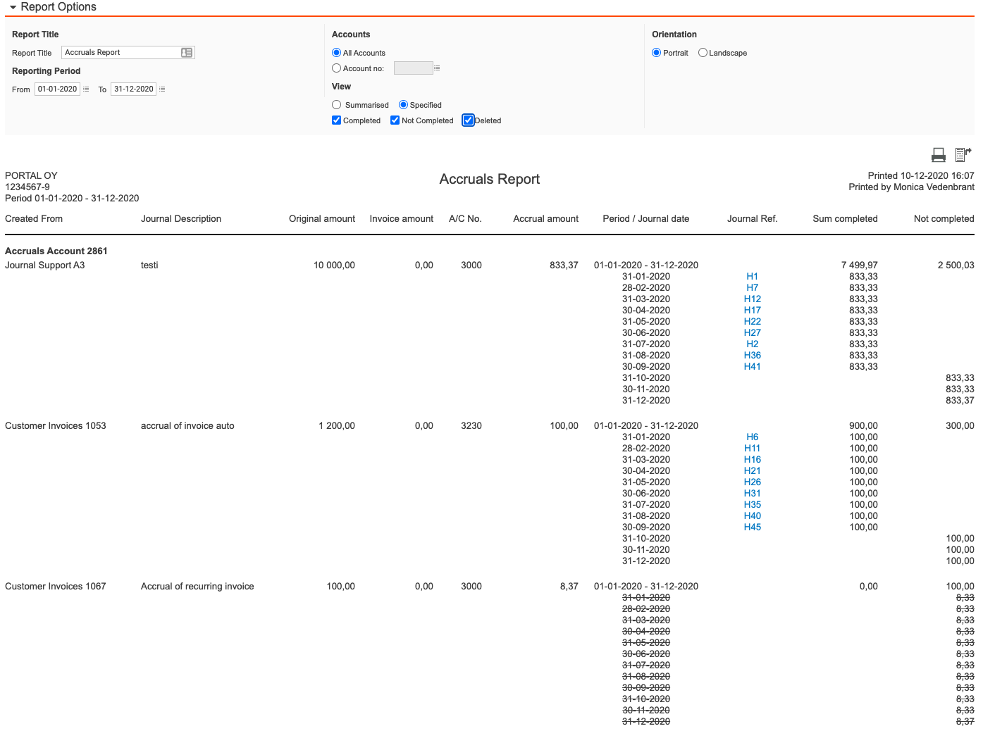
Task: Open journal reference H35
Action: coord(752,505)
